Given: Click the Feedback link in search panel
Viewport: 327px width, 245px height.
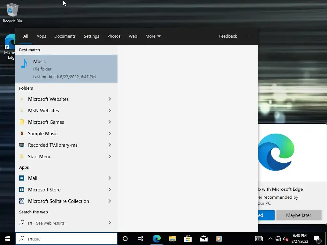Looking at the screenshot, I should (x=228, y=36).
